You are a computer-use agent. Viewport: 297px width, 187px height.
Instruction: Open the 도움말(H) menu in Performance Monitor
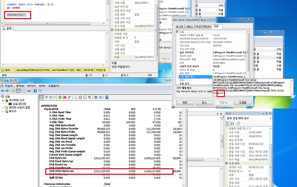[x=54, y=86]
